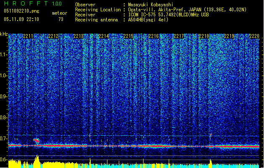Click the bright meteor echo blob after 2211

[x=37, y=140]
